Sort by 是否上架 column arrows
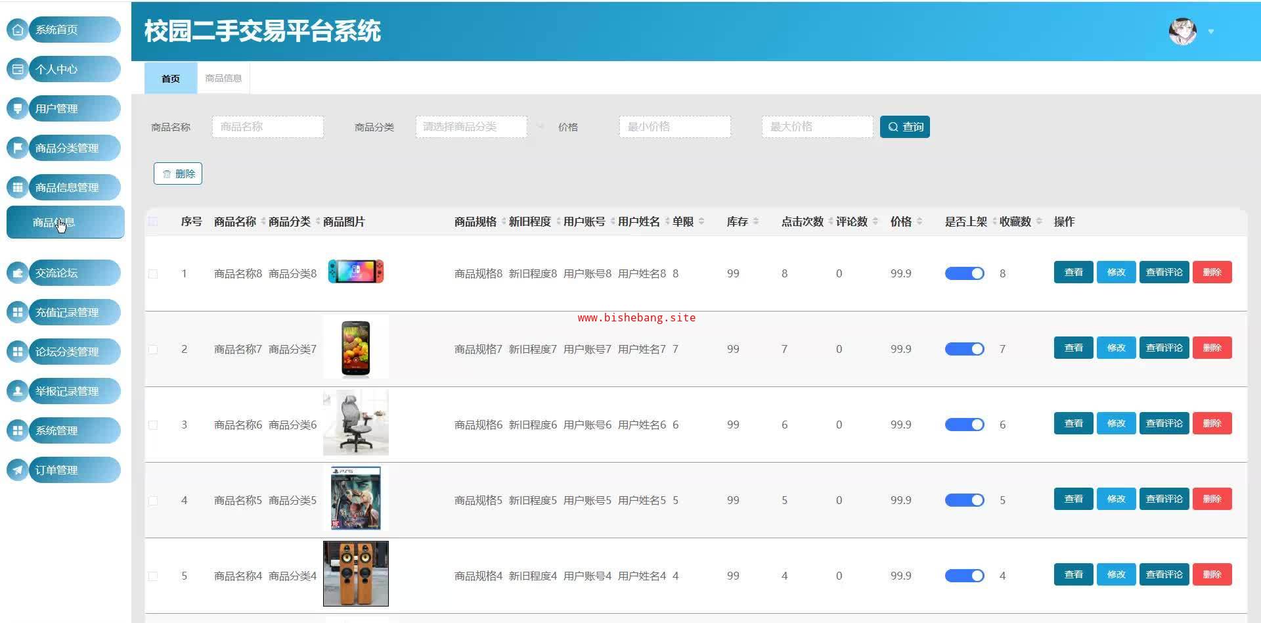Viewport: 1261px width, 623px height. (x=994, y=221)
